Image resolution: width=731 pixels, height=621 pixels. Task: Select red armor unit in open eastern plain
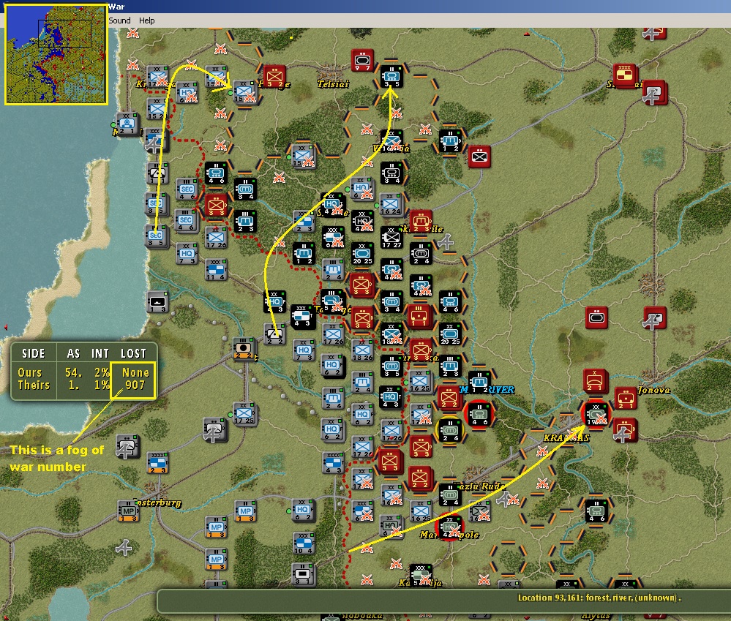(597, 317)
